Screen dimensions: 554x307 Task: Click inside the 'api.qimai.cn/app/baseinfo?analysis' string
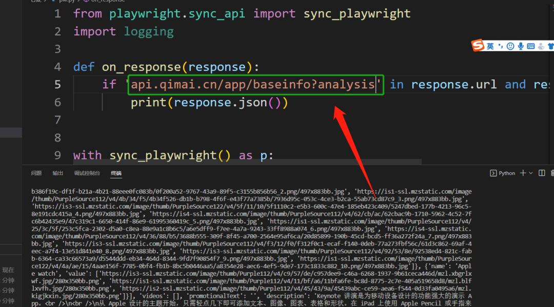pos(253,85)
